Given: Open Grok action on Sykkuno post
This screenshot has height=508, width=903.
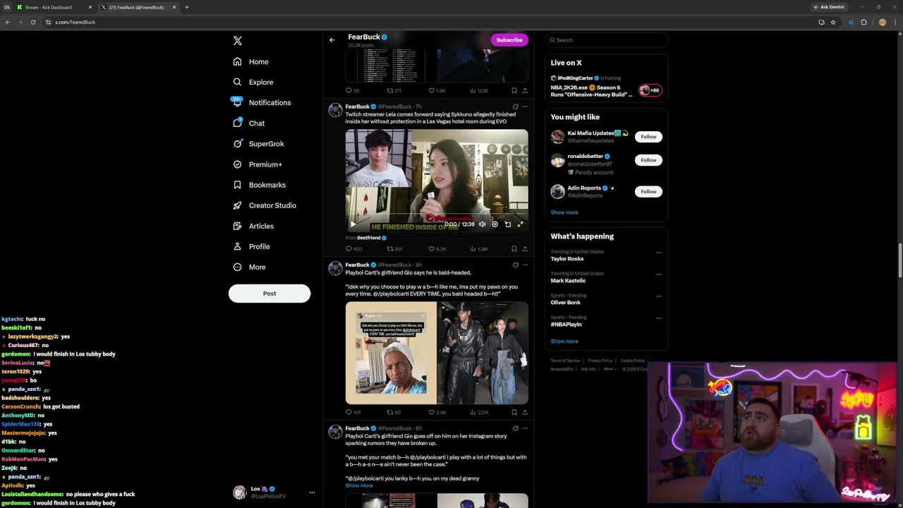Looking at the screenshot, I should (515, 107).
